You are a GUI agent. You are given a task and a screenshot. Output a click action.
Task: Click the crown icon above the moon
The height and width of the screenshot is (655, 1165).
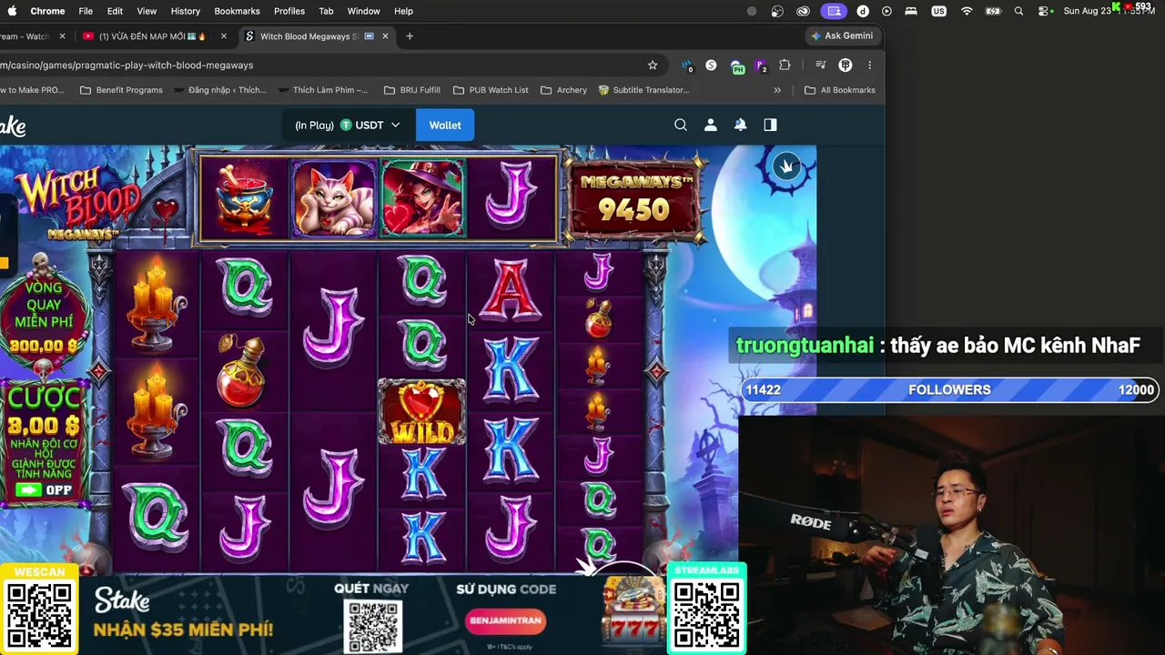[x=786, y=166]
